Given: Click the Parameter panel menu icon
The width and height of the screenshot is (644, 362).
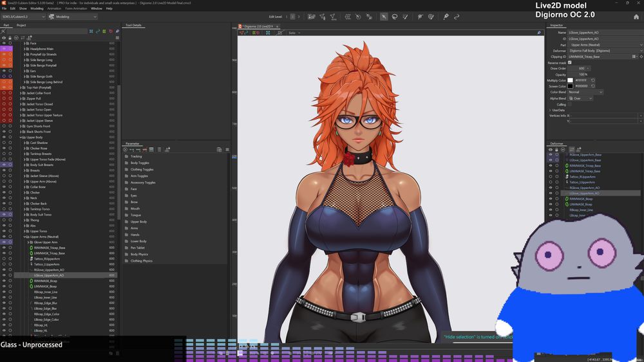Looking at the screenshot, I should (x=227, y=150).
